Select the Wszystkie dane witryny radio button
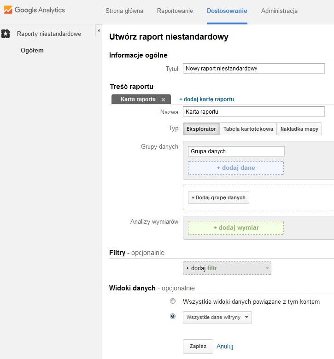The width and height of the screenshot is (334, 359). (x=173, y=316)
